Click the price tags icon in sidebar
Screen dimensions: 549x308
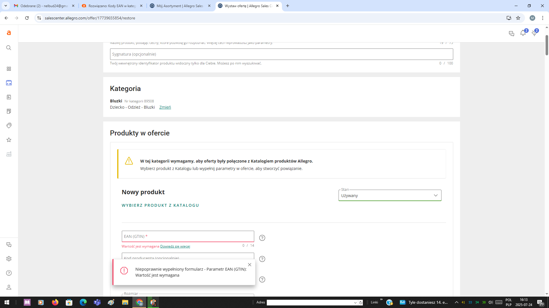coord(9,125)
